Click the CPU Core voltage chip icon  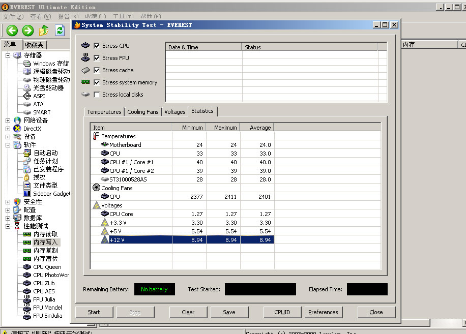pos(105,214)
